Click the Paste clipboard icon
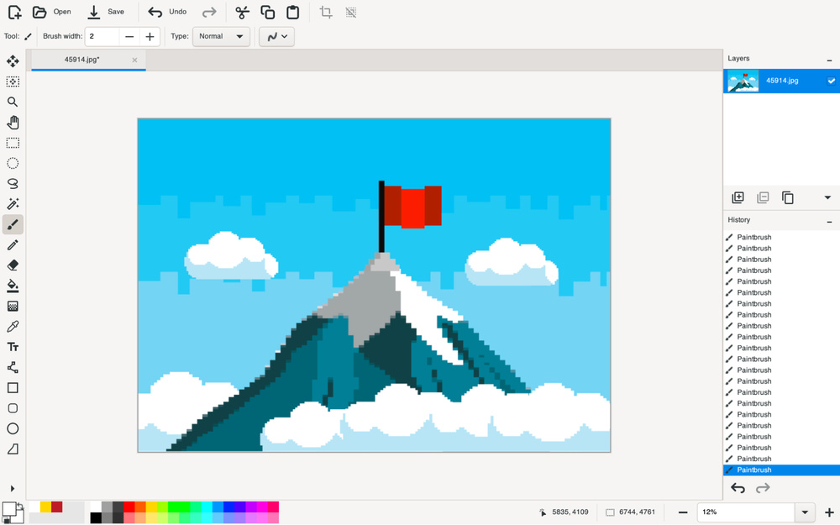 click(292, 12)
